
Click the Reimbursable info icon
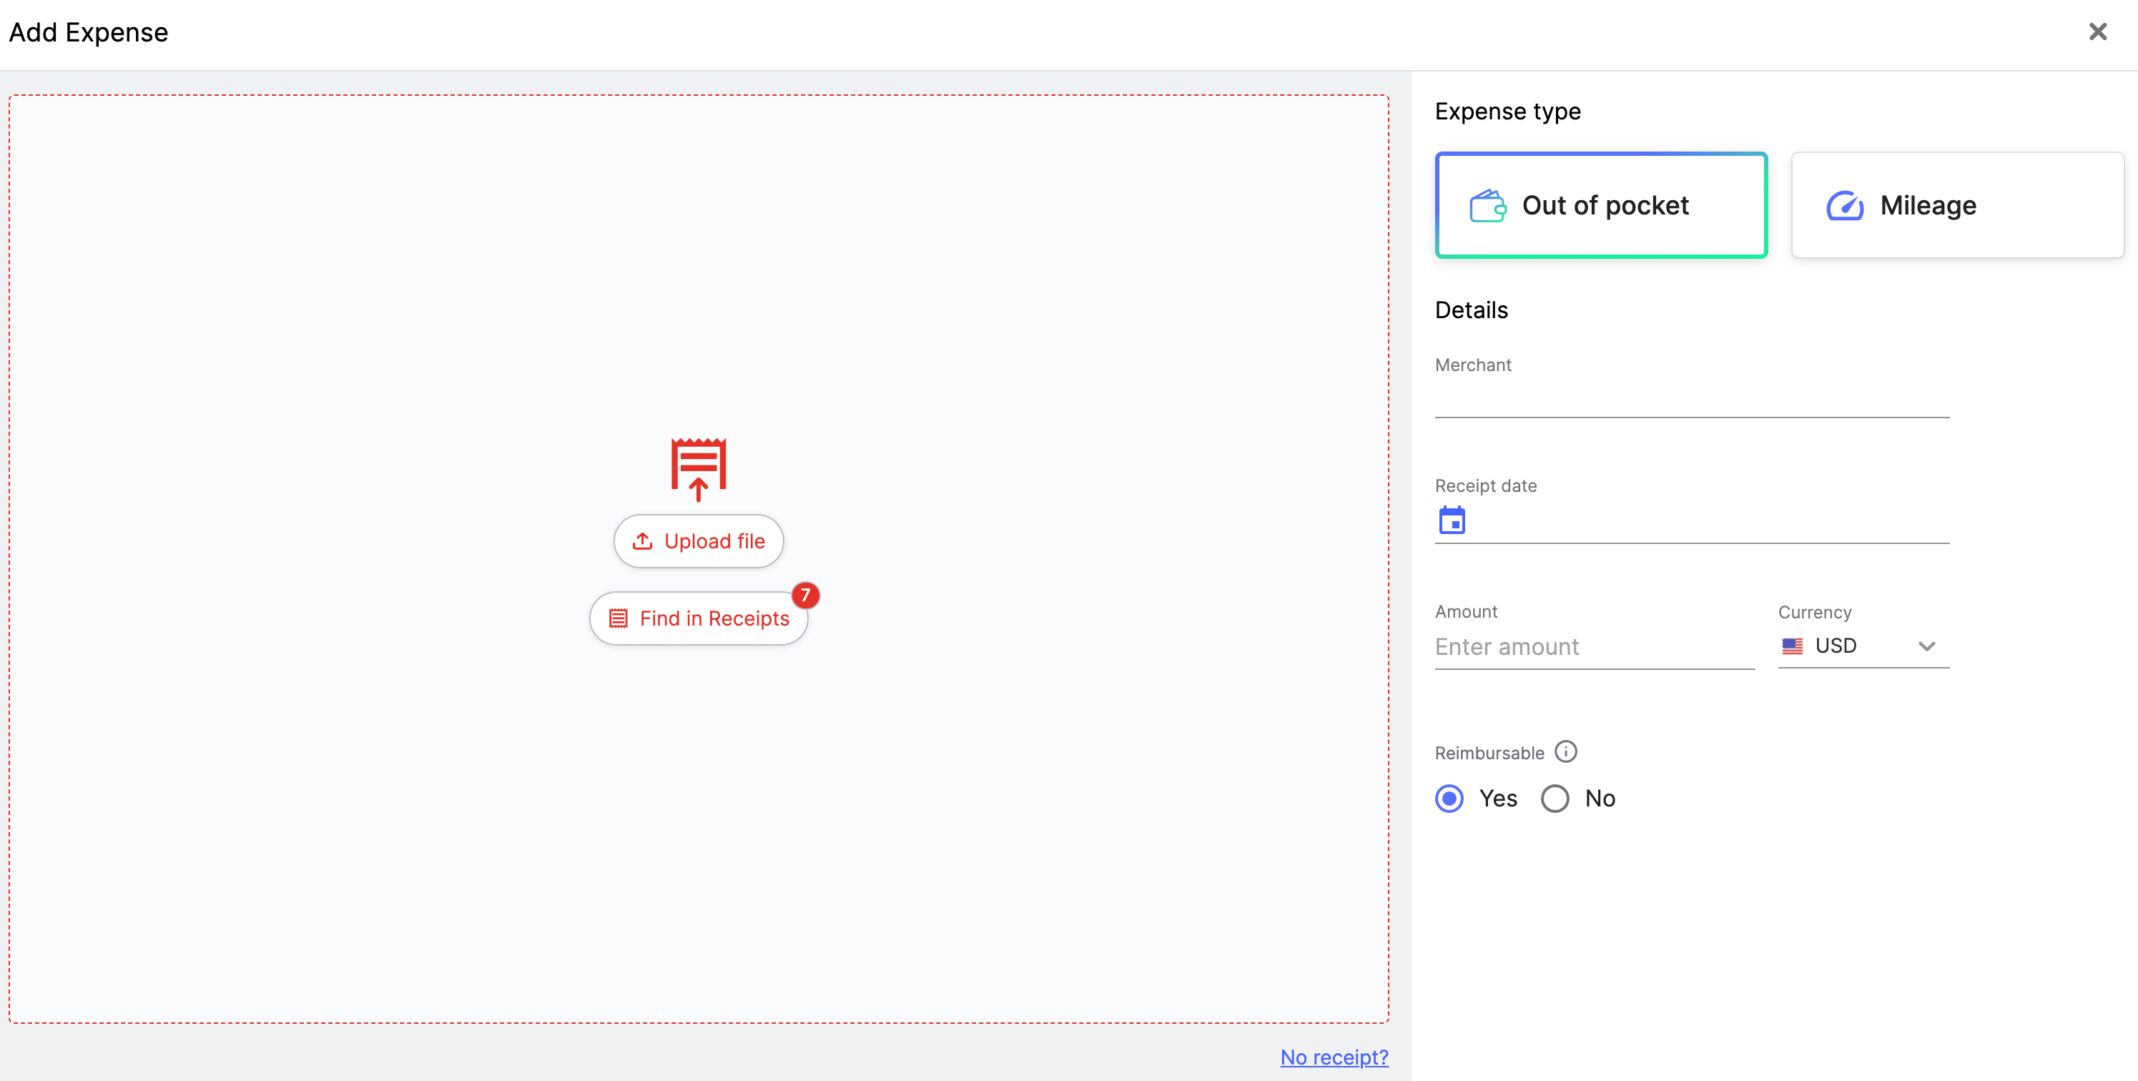(1565, 751)
